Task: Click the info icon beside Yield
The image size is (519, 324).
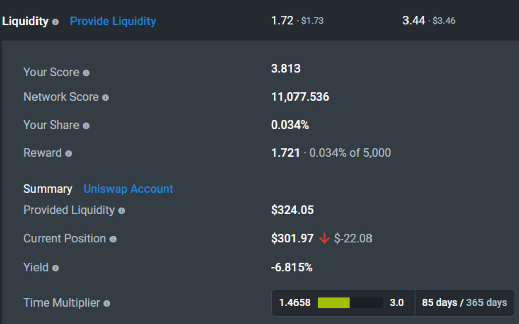Action: [55, 268]
